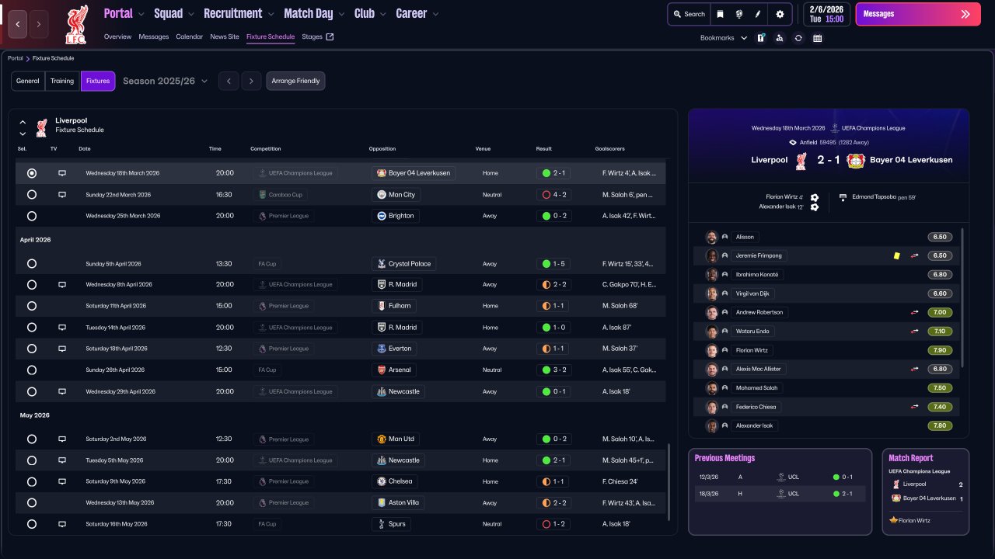The height and width of the screenshot is (559, 995).
Task: Open the globe icon in the top toolbar
Action: (739, 14)
